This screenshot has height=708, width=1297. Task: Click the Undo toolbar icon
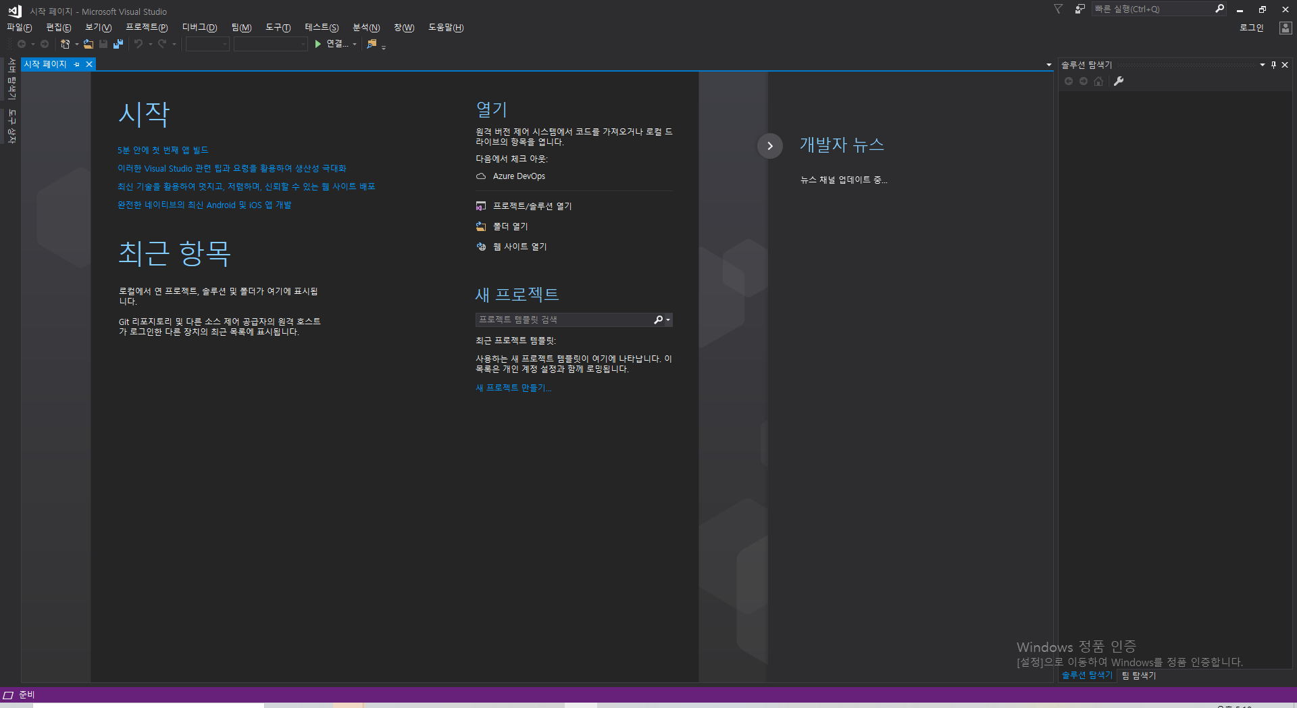point(138,44)
